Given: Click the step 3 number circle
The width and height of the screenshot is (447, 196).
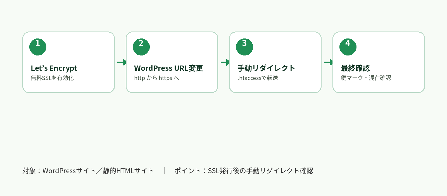Looking at the screenshot, I should 244,47.
